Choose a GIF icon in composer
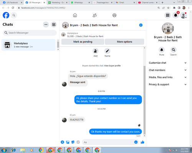This screenshot has height=153, width=192. pos(78,142)
